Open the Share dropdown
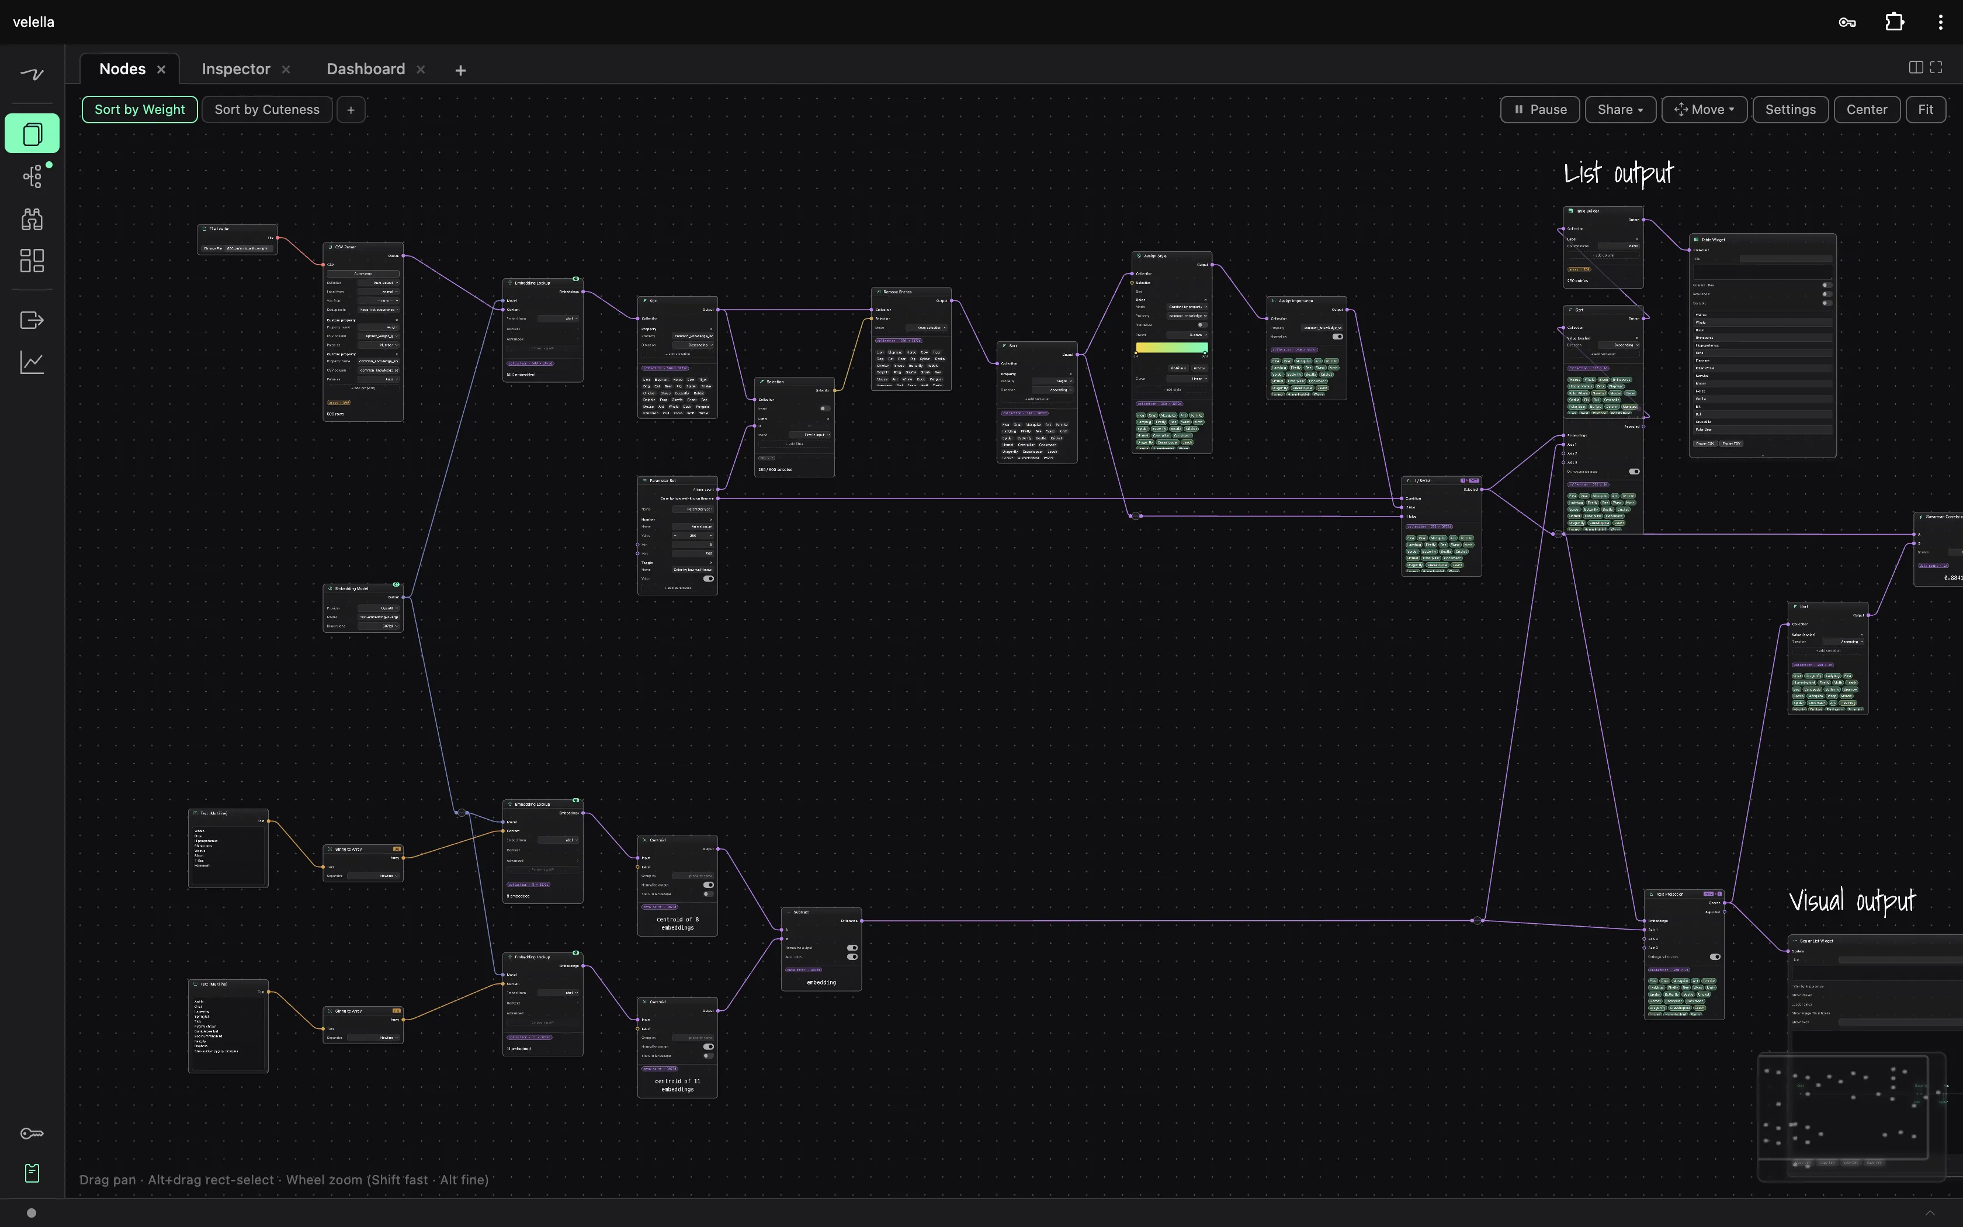 (x=1620, y=110)
